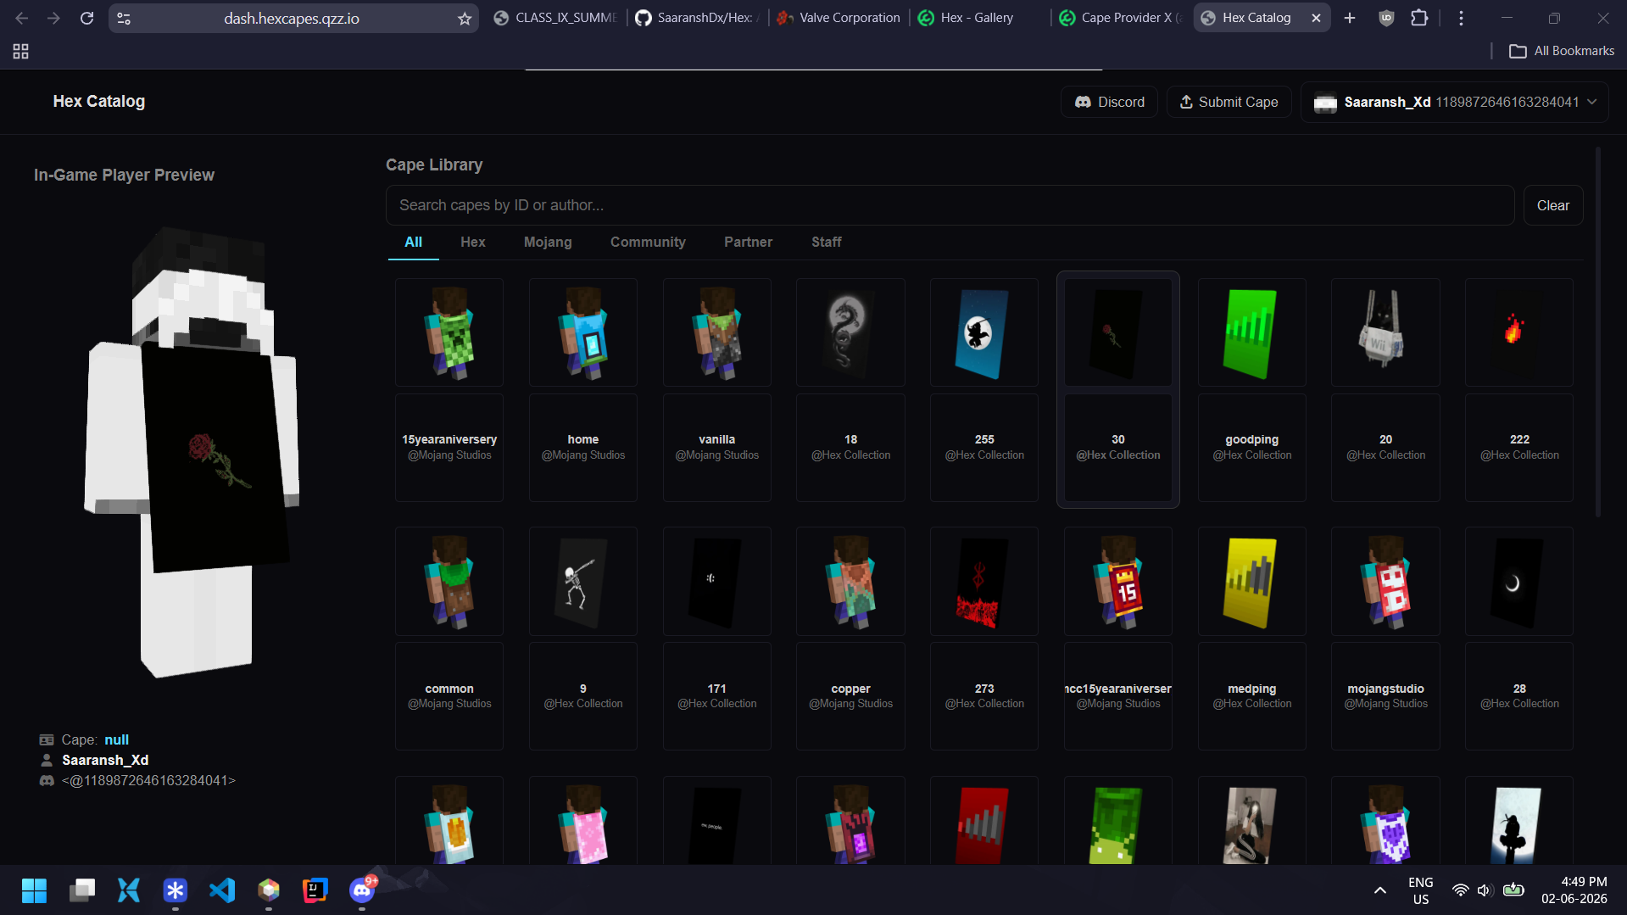Switch to the Valve Corporation browser tab
The height and width of the screenshot is (915, 1627).
(x=839, y=18)
